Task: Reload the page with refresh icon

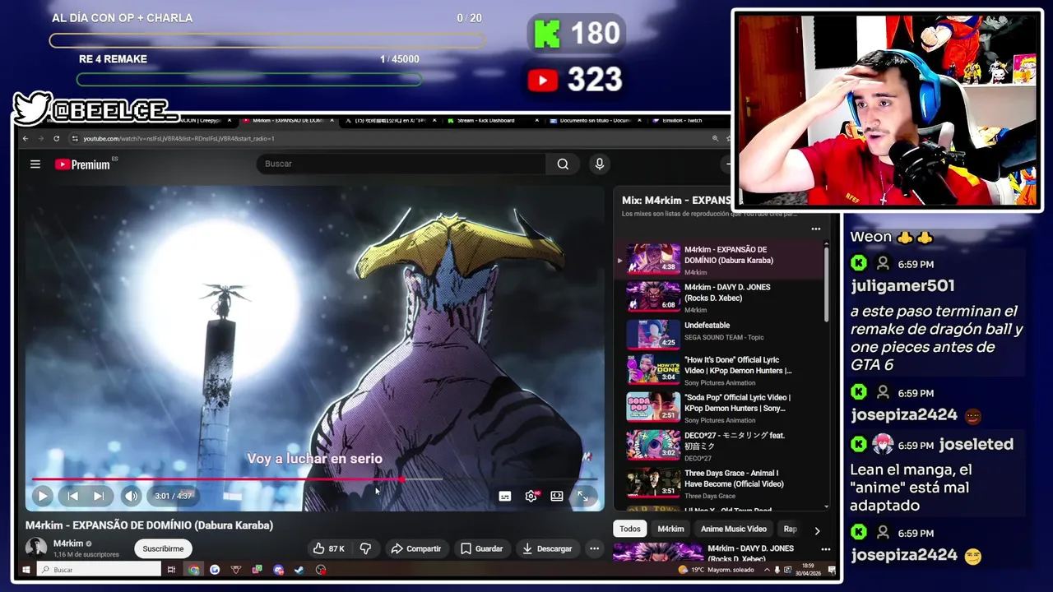Action: pyautogui.click(x=56, y=139)
